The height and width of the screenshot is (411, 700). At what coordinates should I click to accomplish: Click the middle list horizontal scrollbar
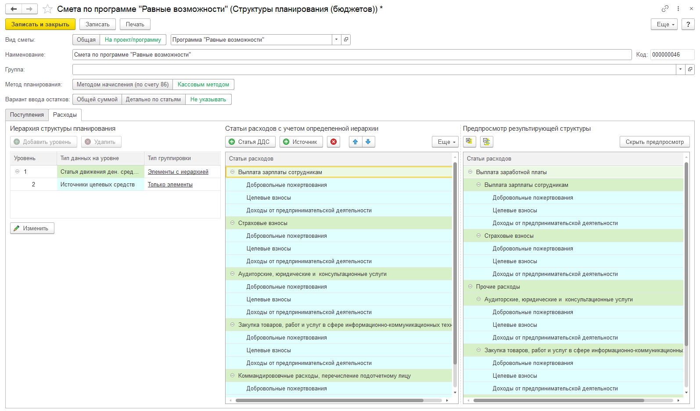click(329, 400)
